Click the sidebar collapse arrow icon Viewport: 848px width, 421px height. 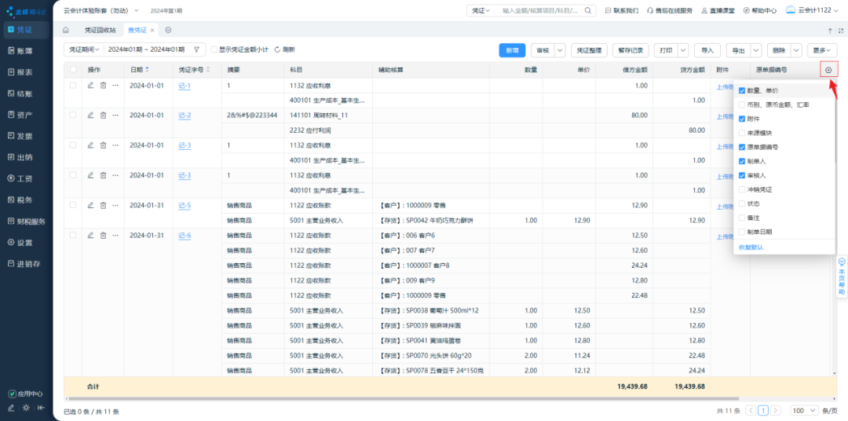pos(41,408)
